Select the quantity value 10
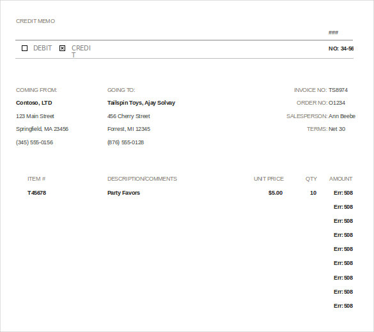 click(x=313, y=193)
